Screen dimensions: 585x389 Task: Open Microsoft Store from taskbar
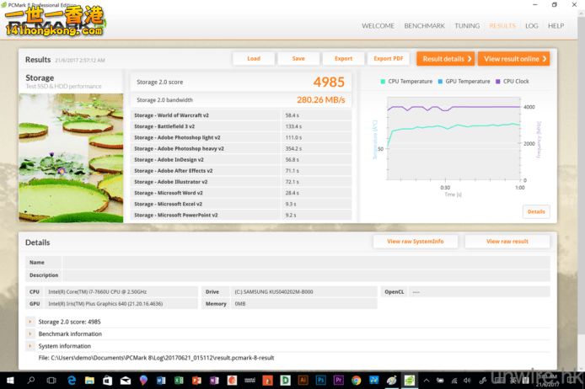click(x=107, y=381)
